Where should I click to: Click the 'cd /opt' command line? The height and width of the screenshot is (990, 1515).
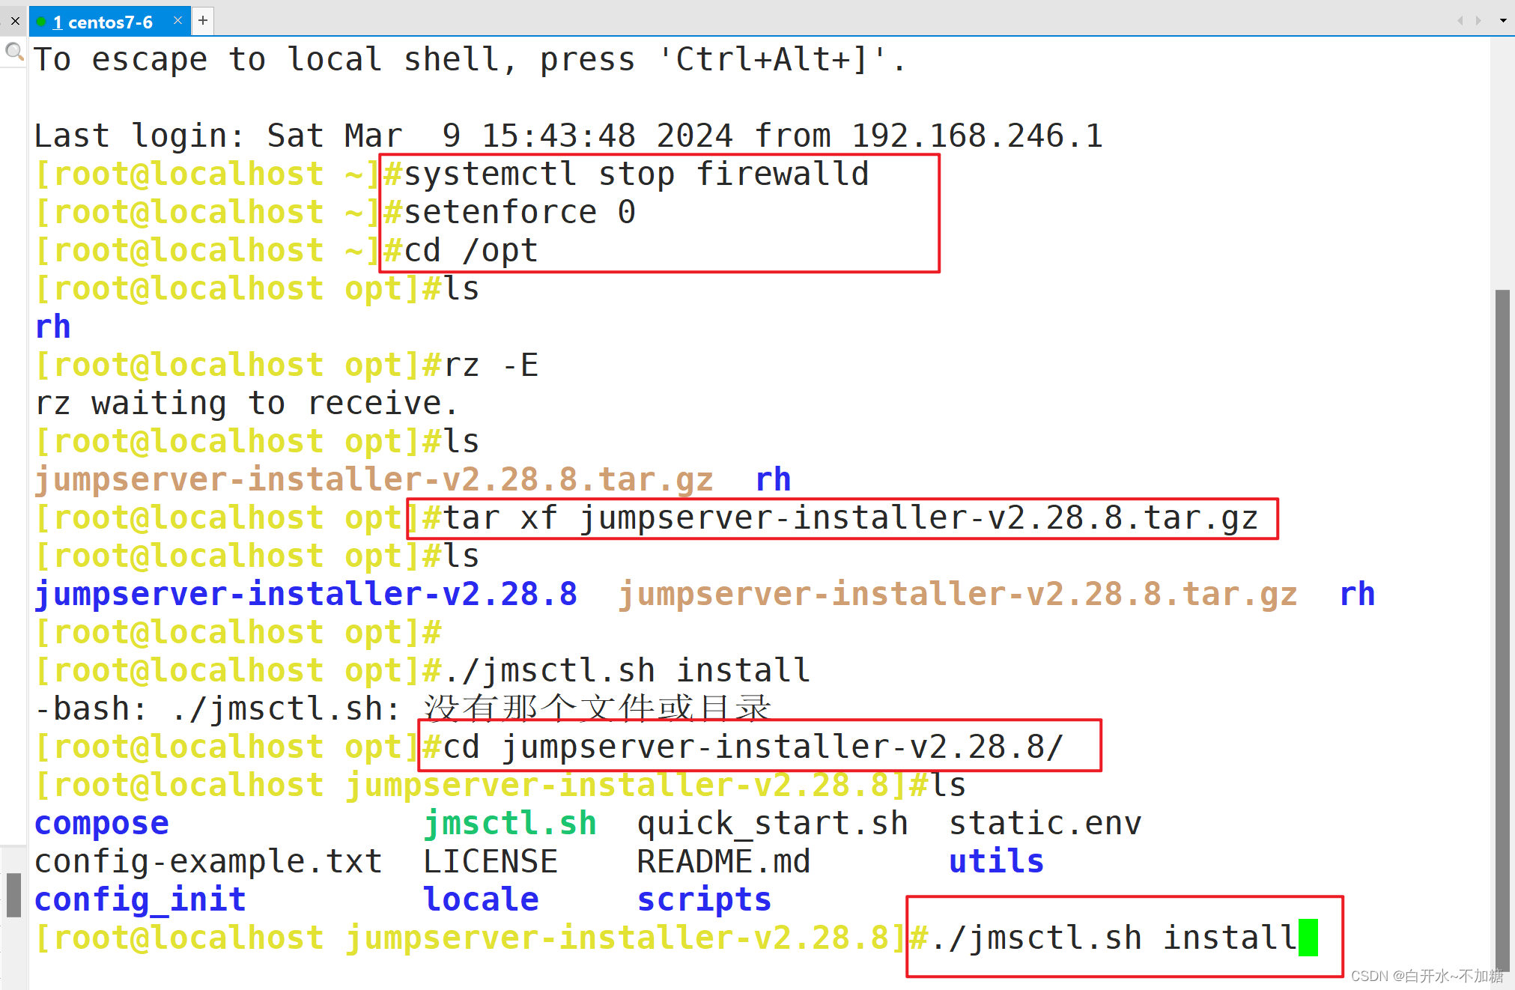(x=472, y=251)
